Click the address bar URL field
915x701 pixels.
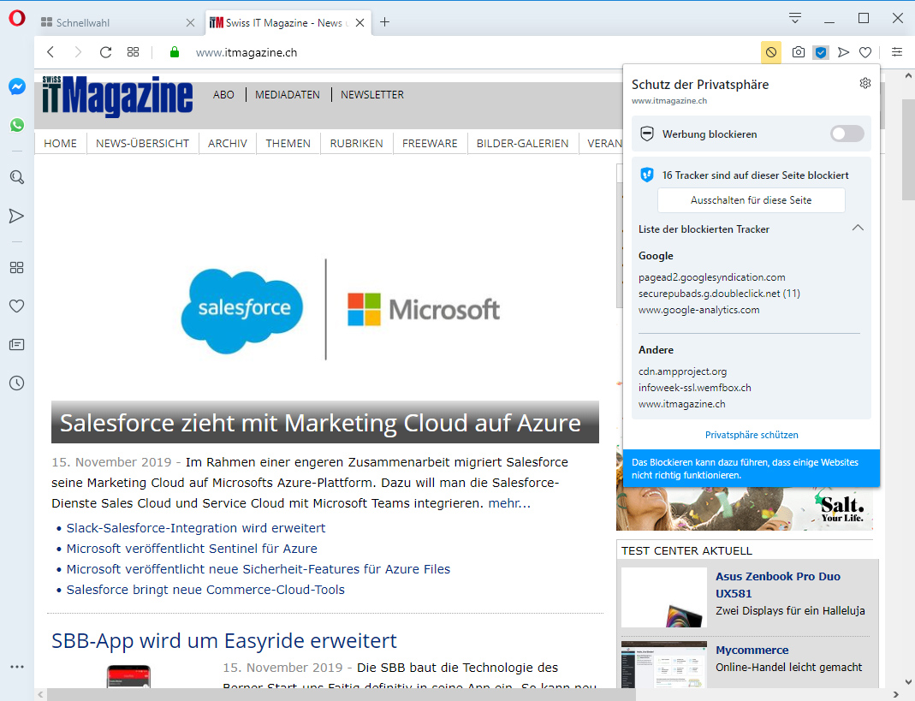pos(466,52)
